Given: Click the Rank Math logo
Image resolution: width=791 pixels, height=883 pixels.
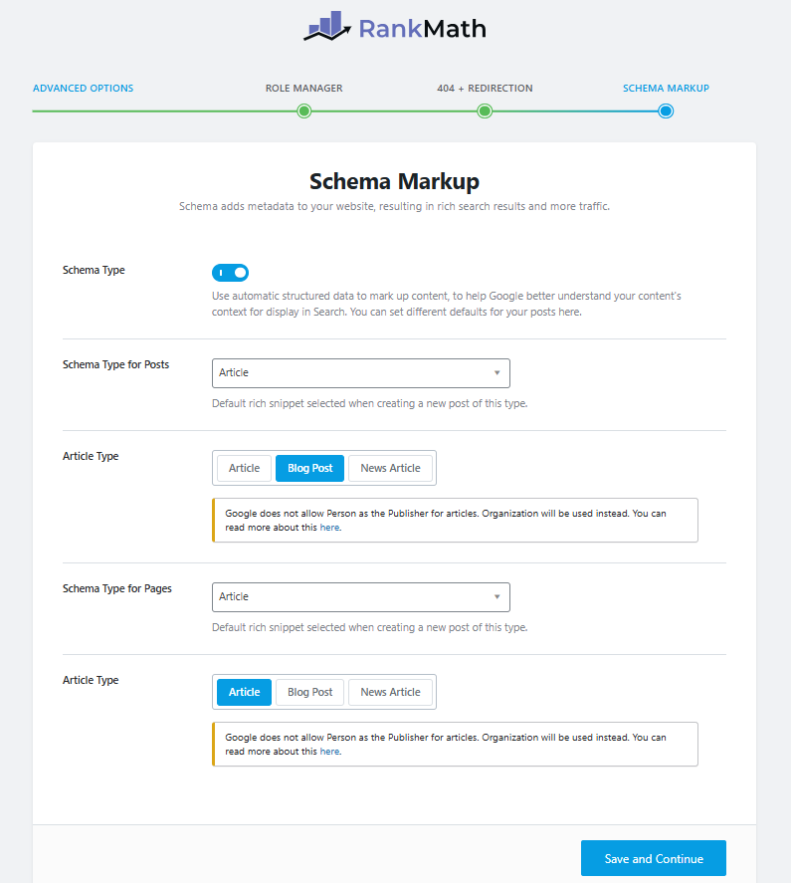Looking at the screenshot, I should (394, 27).
